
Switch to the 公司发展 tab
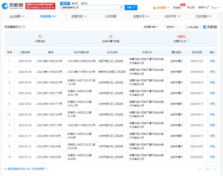point(111,16)
